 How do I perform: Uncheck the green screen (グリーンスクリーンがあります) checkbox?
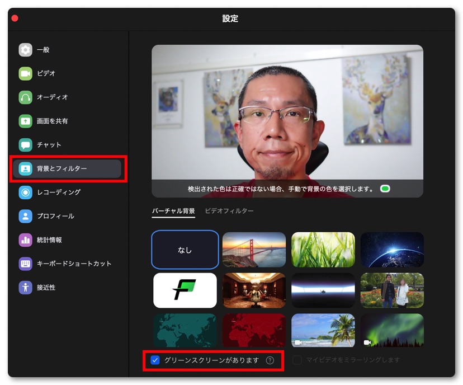pyautogui.click(x=155, y=360)
